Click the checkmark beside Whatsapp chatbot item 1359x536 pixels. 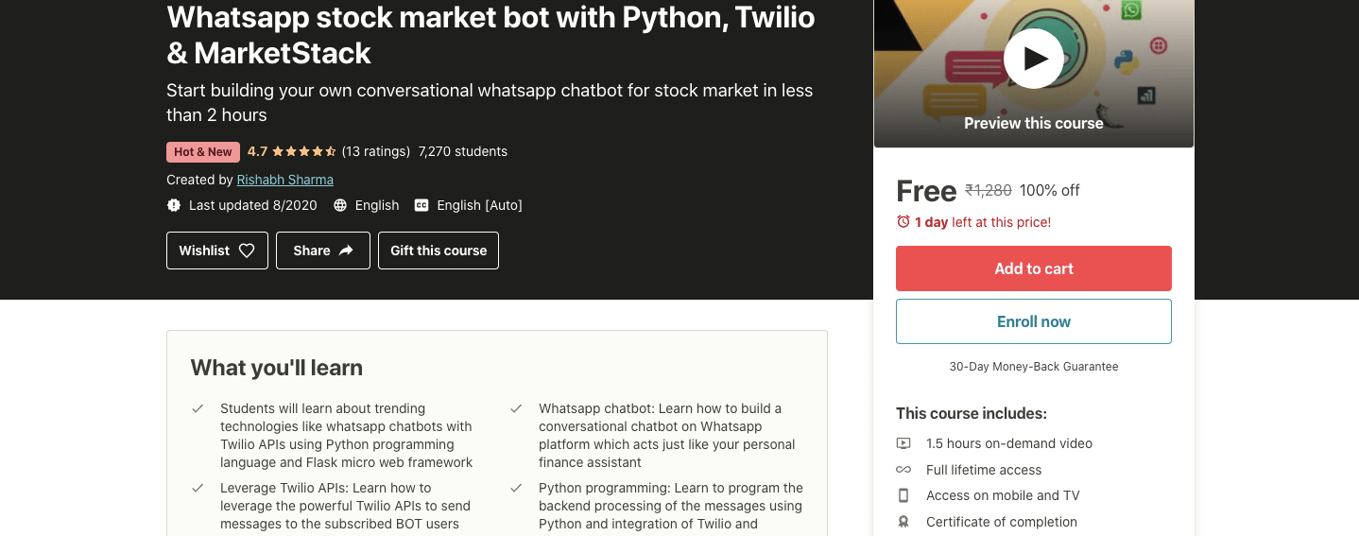[516, 409]
